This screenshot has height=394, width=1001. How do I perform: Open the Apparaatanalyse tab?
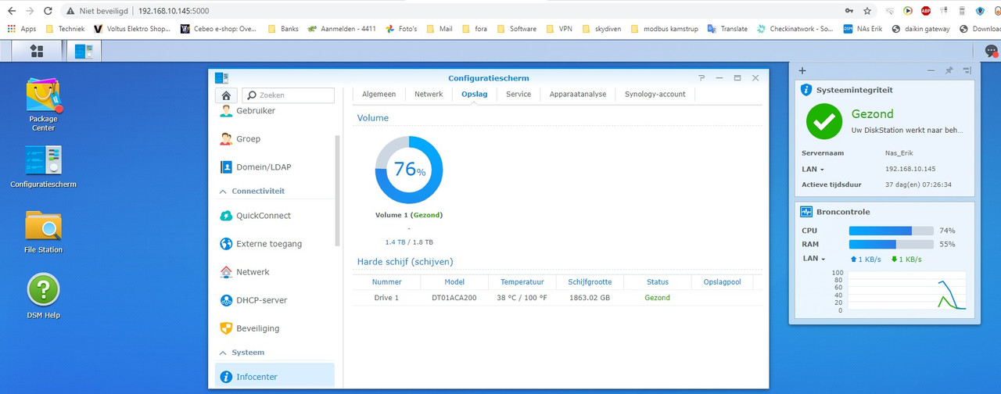click(578, 94)
